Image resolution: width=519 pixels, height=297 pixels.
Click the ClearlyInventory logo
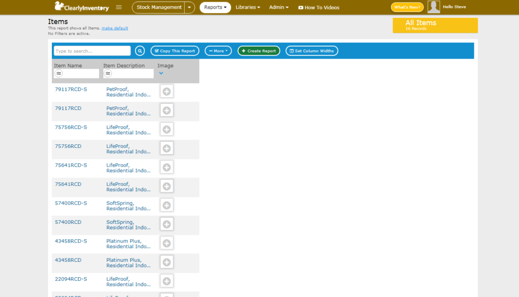point(81,7)
